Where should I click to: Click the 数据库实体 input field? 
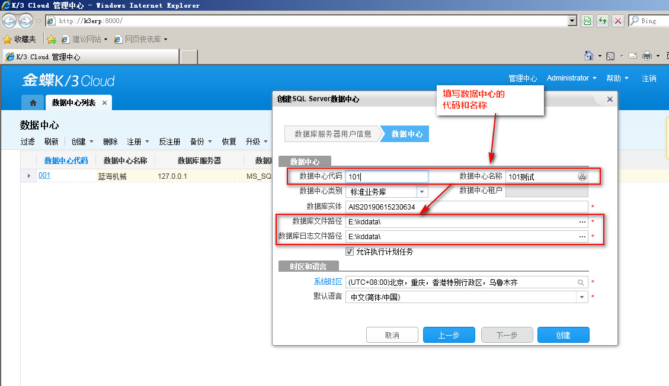click(x=467, y=207)
